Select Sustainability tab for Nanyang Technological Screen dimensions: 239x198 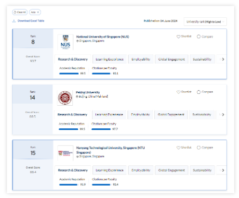(202, 170)
